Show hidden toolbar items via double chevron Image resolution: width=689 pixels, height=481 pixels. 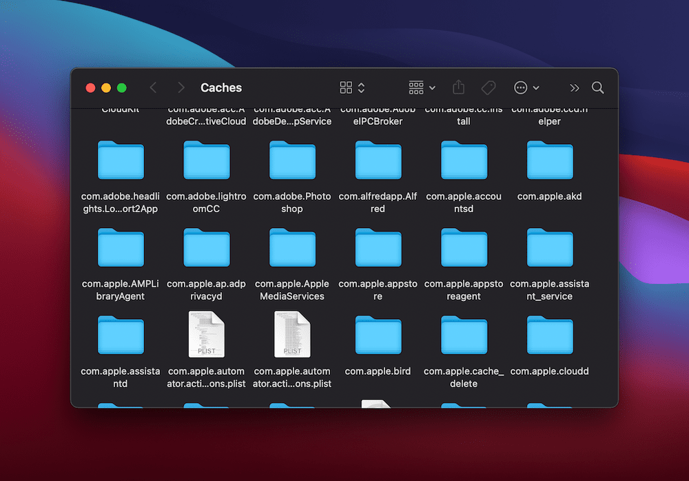coord(575,88)
